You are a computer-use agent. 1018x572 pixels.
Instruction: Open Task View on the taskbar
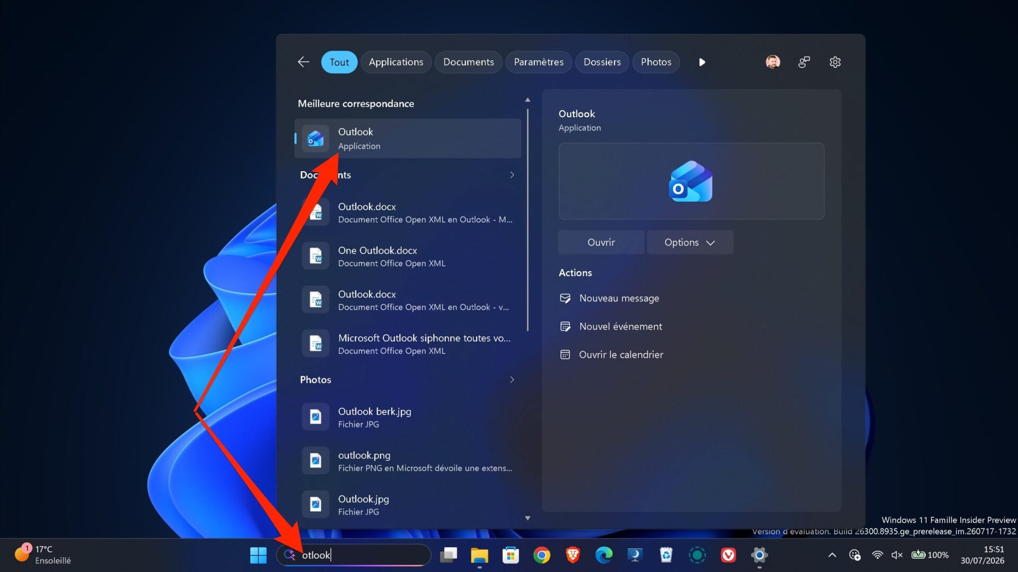(449, 555)
